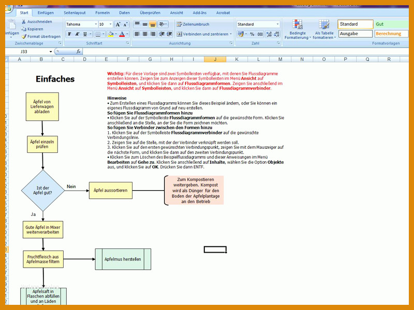Select the 'Äpfel aussortieren' flowchart shape
The height and width of the screenshot is (310, 414).
tap(111, 190)
